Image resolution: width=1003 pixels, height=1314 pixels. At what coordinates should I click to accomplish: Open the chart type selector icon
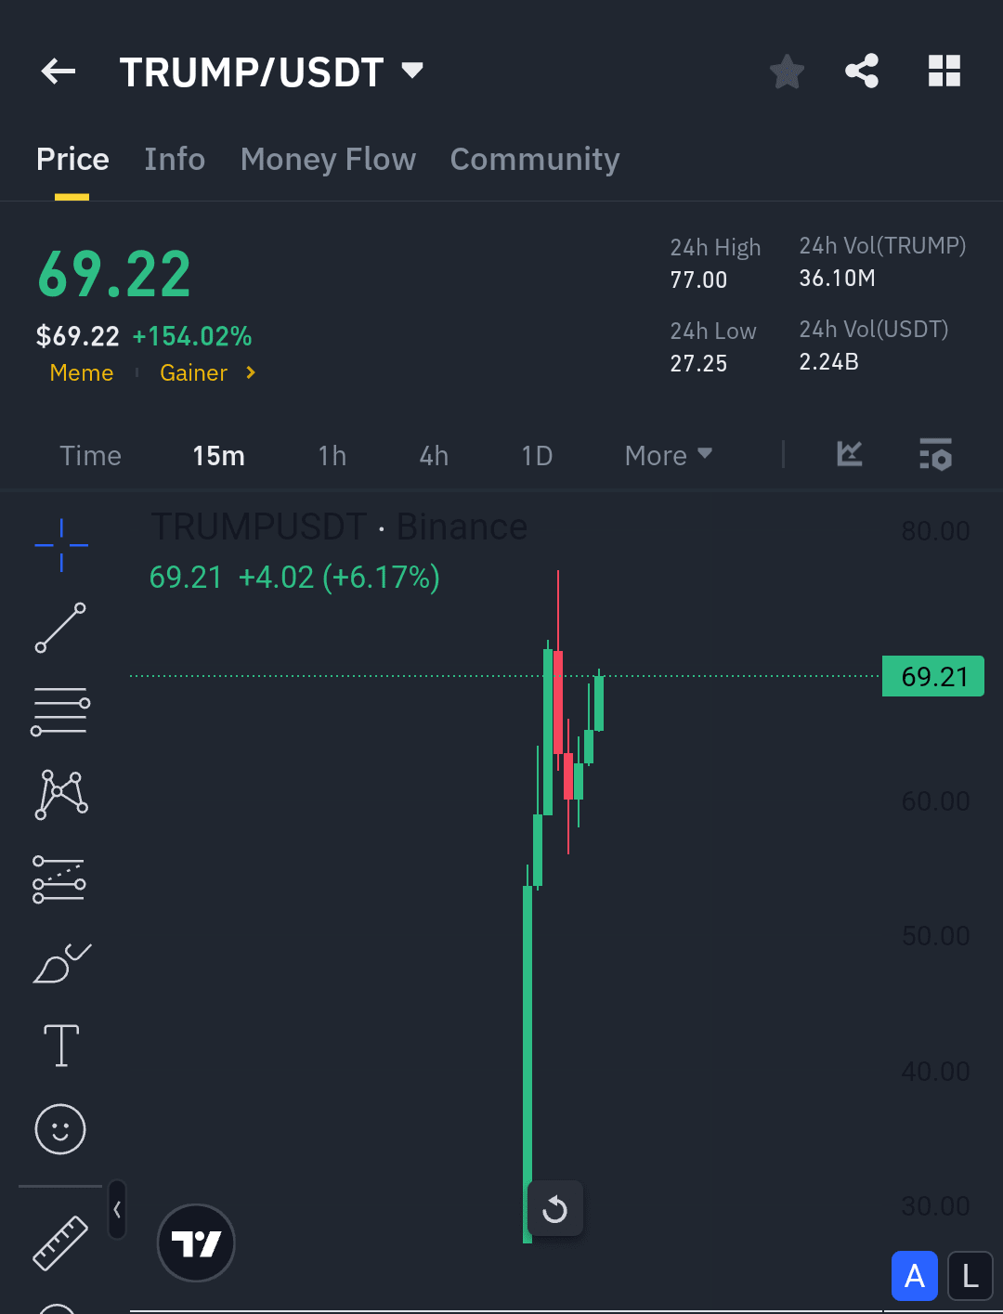848,455
